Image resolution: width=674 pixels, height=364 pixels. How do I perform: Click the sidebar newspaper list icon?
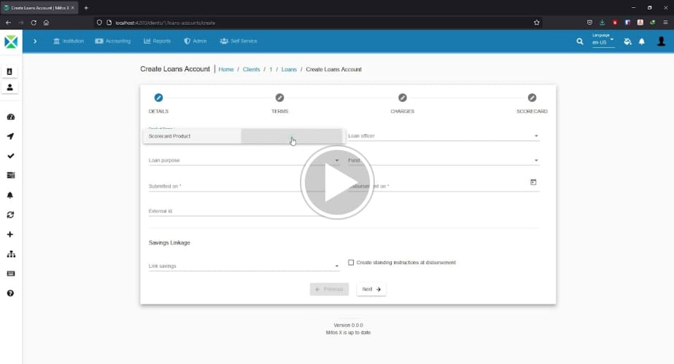(x=11, y=175)
